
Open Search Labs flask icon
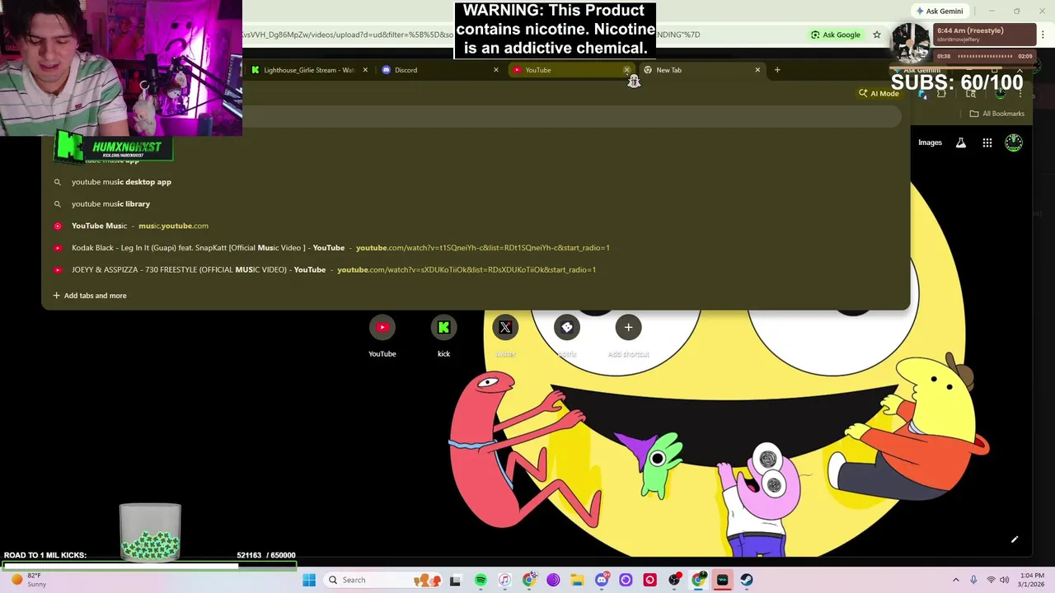pyautogui.click(x=961, y=142)
